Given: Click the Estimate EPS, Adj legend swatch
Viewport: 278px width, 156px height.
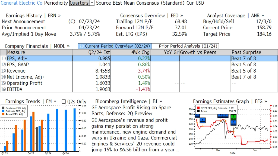Looking at the screenshot, I should tap(3, 111).
